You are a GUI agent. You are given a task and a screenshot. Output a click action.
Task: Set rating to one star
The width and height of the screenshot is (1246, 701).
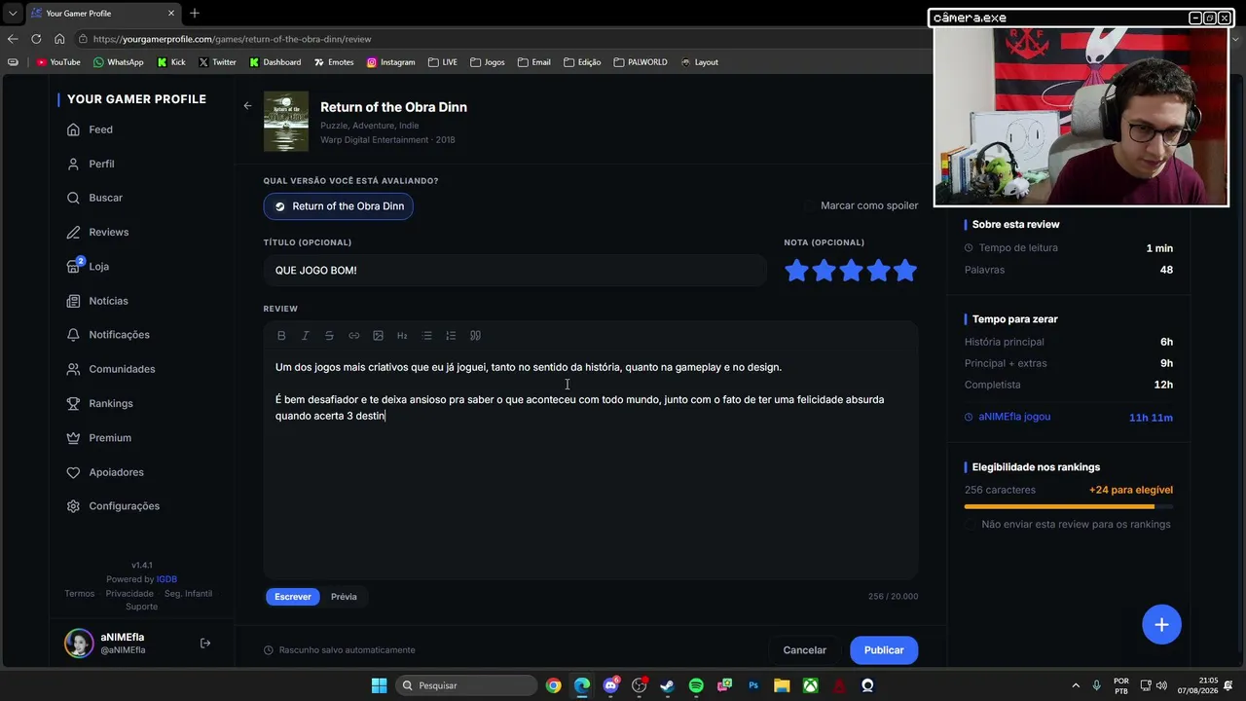[796, 271]
